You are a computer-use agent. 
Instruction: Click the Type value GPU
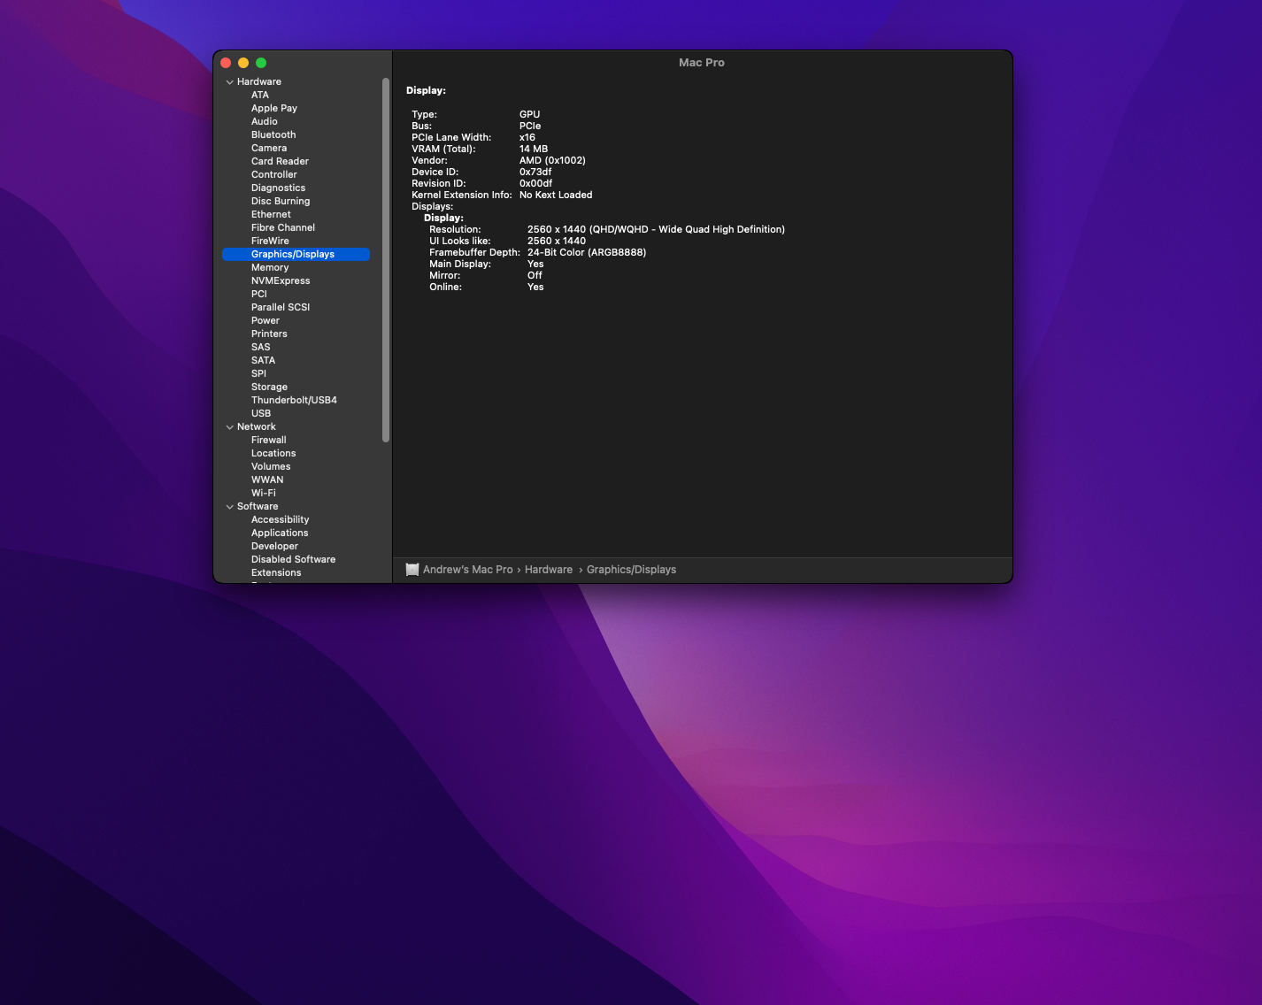pyautogui.click(x=529, y=115)
